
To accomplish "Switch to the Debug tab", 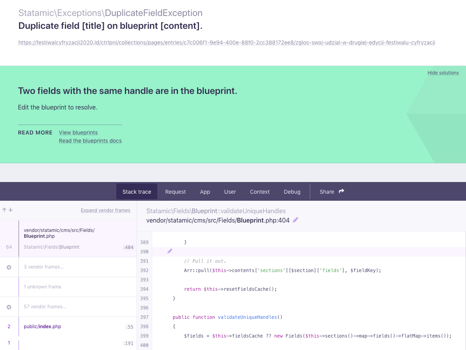I will click(292, 191).
